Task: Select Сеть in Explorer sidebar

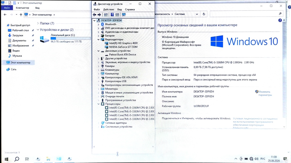Action: point(14,69)
